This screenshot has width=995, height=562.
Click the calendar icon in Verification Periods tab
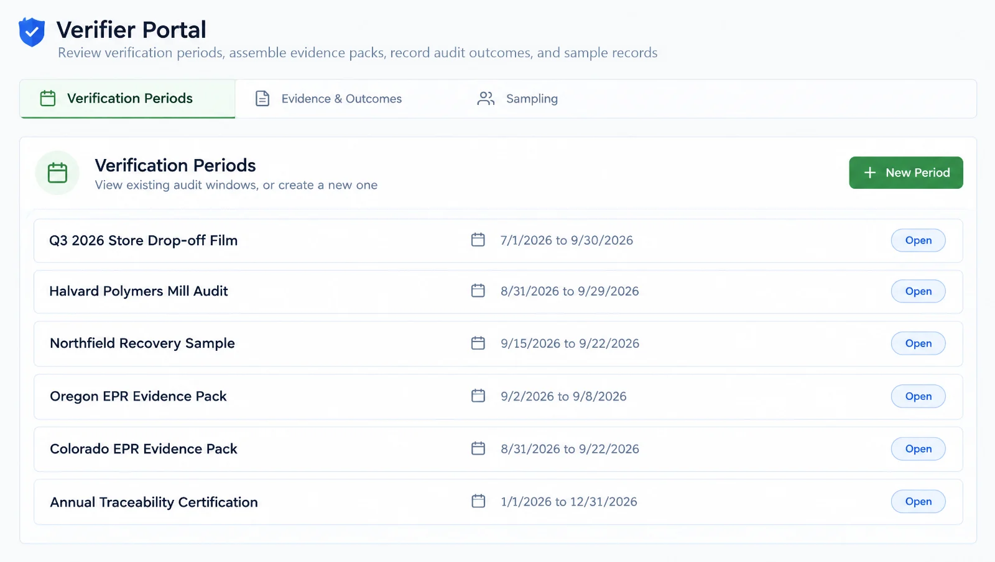pyautogui.click(x=48, y=98)
